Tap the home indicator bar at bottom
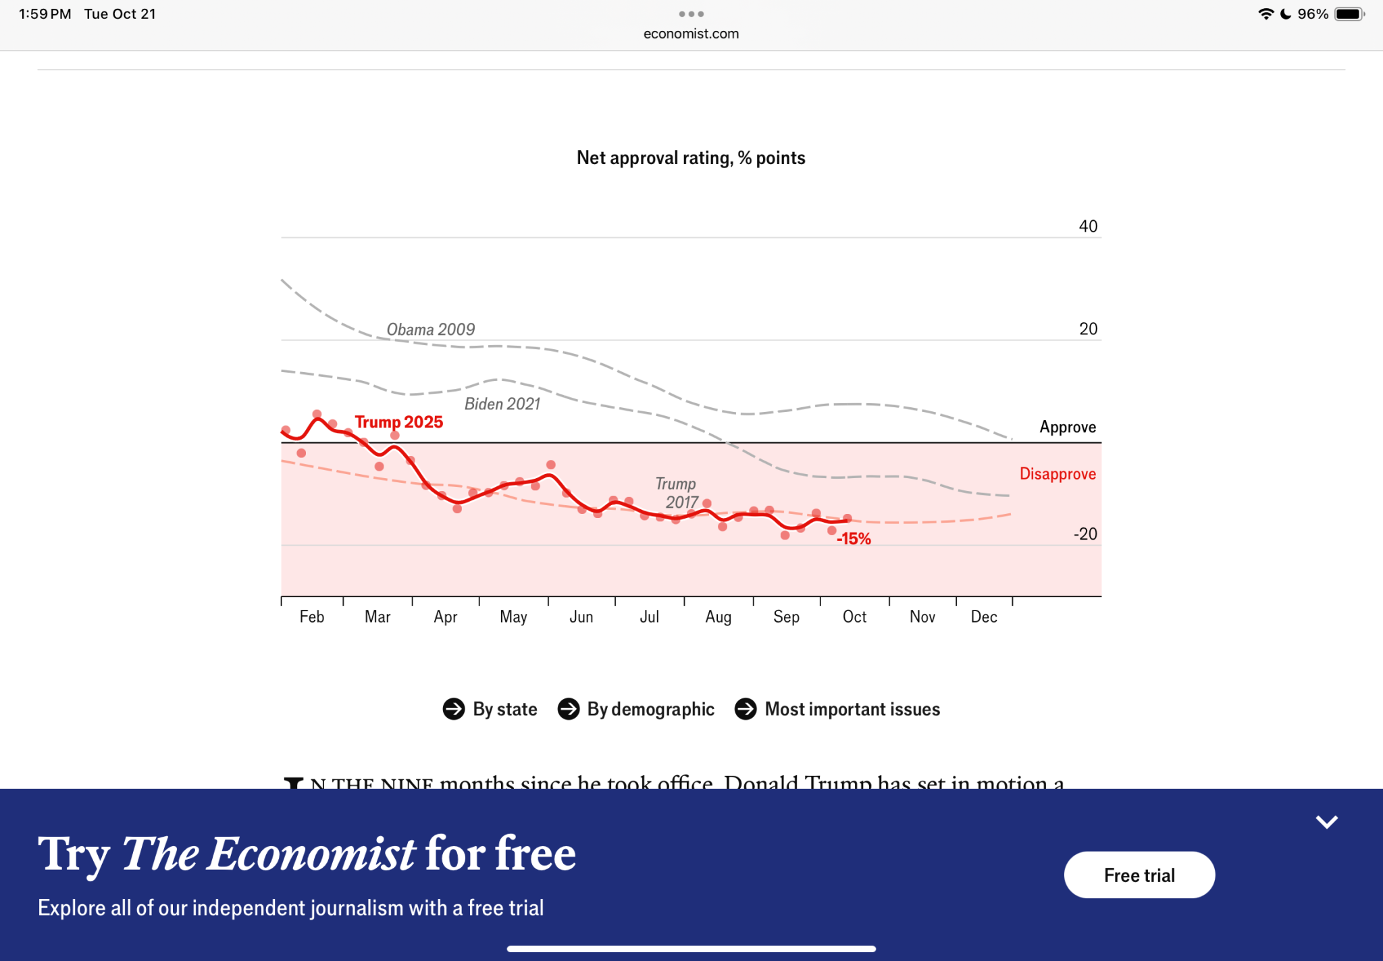Image resolution: width=1383 pixels, height=961 pixels. pos(691,949)
